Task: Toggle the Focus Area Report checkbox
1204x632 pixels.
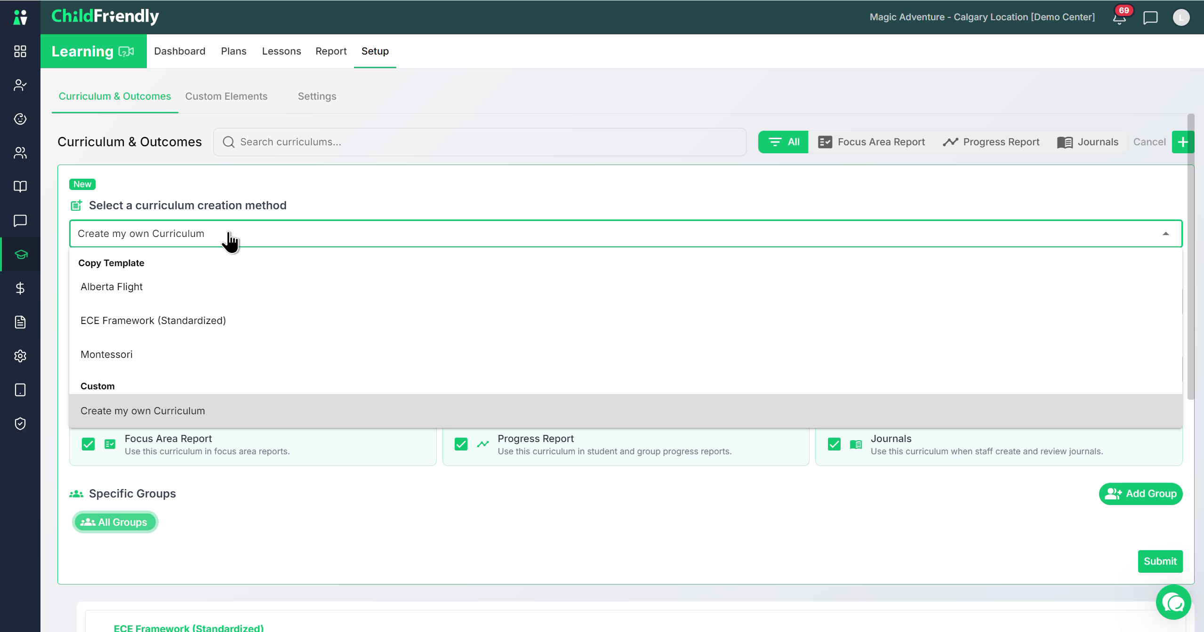Action: tap(88, 444)
